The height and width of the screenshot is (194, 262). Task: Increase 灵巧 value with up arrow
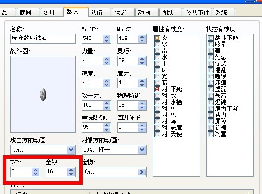point(142,59)
